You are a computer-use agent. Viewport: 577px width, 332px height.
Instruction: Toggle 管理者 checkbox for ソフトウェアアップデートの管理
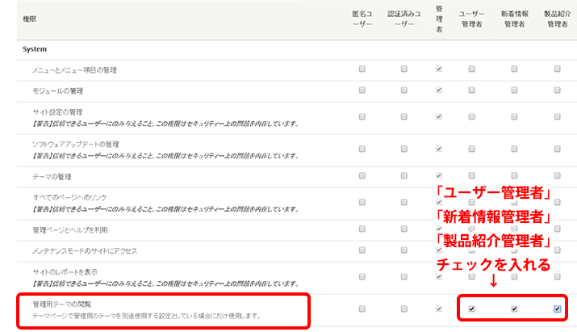pos(439,149)
